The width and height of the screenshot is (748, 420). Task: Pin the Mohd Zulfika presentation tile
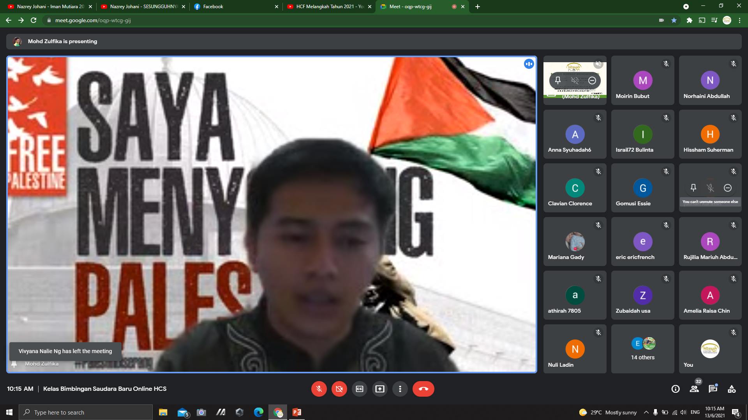pos(557,80)
